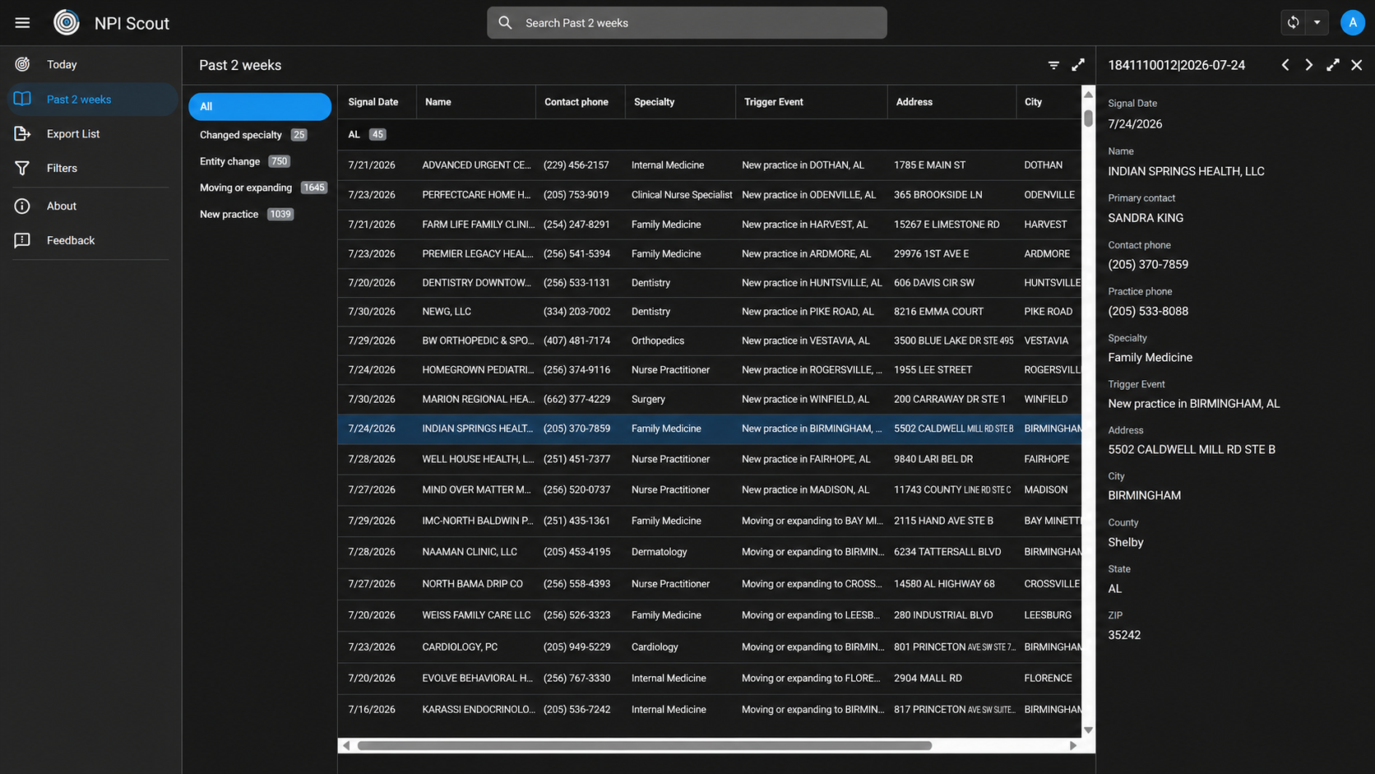
Task: Sort by Contact phone column header
Action: 581,102
